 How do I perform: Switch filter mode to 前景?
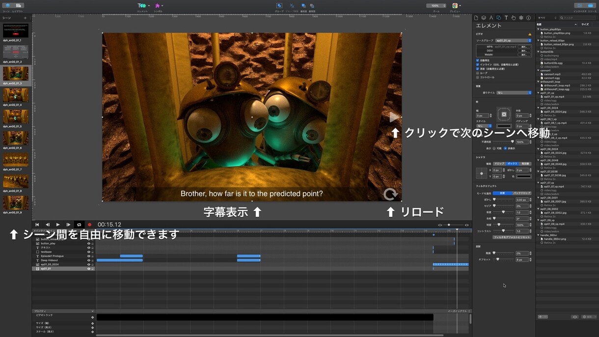502,193
